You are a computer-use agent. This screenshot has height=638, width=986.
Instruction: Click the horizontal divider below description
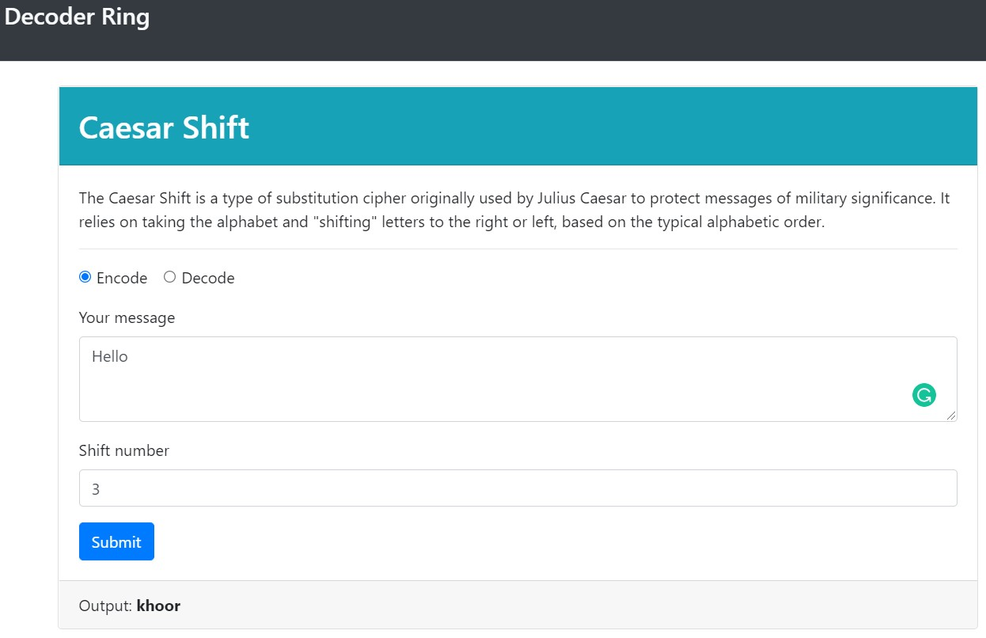coord(518,249)
